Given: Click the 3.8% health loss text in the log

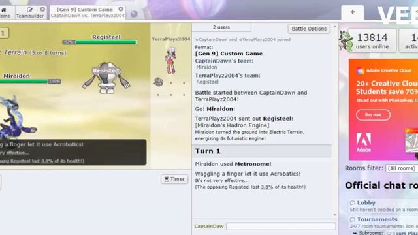Looking at the screenshot, I should 266,187.
